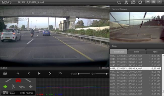The height and width of the screenshot is (96, 164).
Task: Select file 0354 in the file list
Action: click(135, 94)
